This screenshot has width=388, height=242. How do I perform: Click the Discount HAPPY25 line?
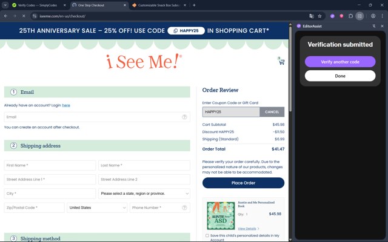pos(243,132)
